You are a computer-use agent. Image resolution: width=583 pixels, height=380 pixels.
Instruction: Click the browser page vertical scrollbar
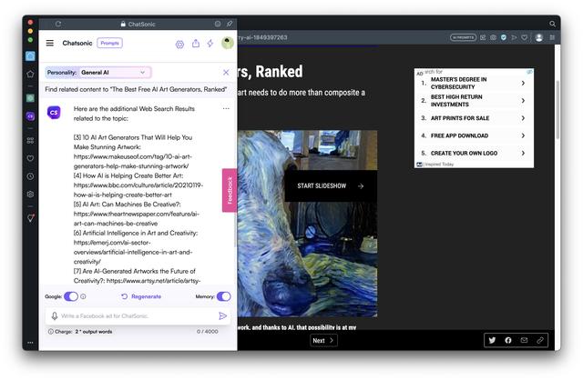[x=557, y=109]
